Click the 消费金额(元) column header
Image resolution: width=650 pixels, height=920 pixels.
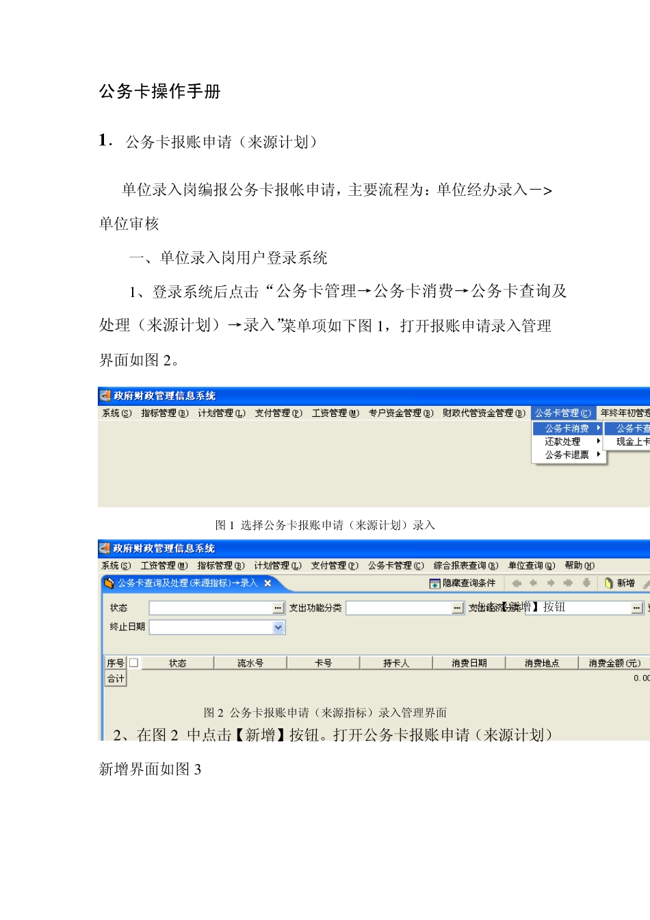pos(614,663)
